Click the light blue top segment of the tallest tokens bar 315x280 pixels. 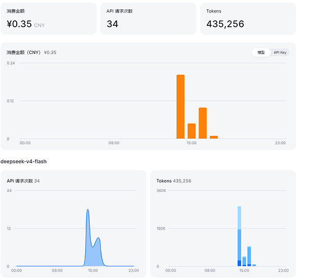click(x=239, y=218)
